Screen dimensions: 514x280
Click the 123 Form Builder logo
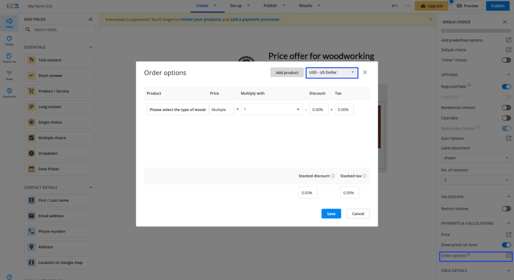click(13, 6)
